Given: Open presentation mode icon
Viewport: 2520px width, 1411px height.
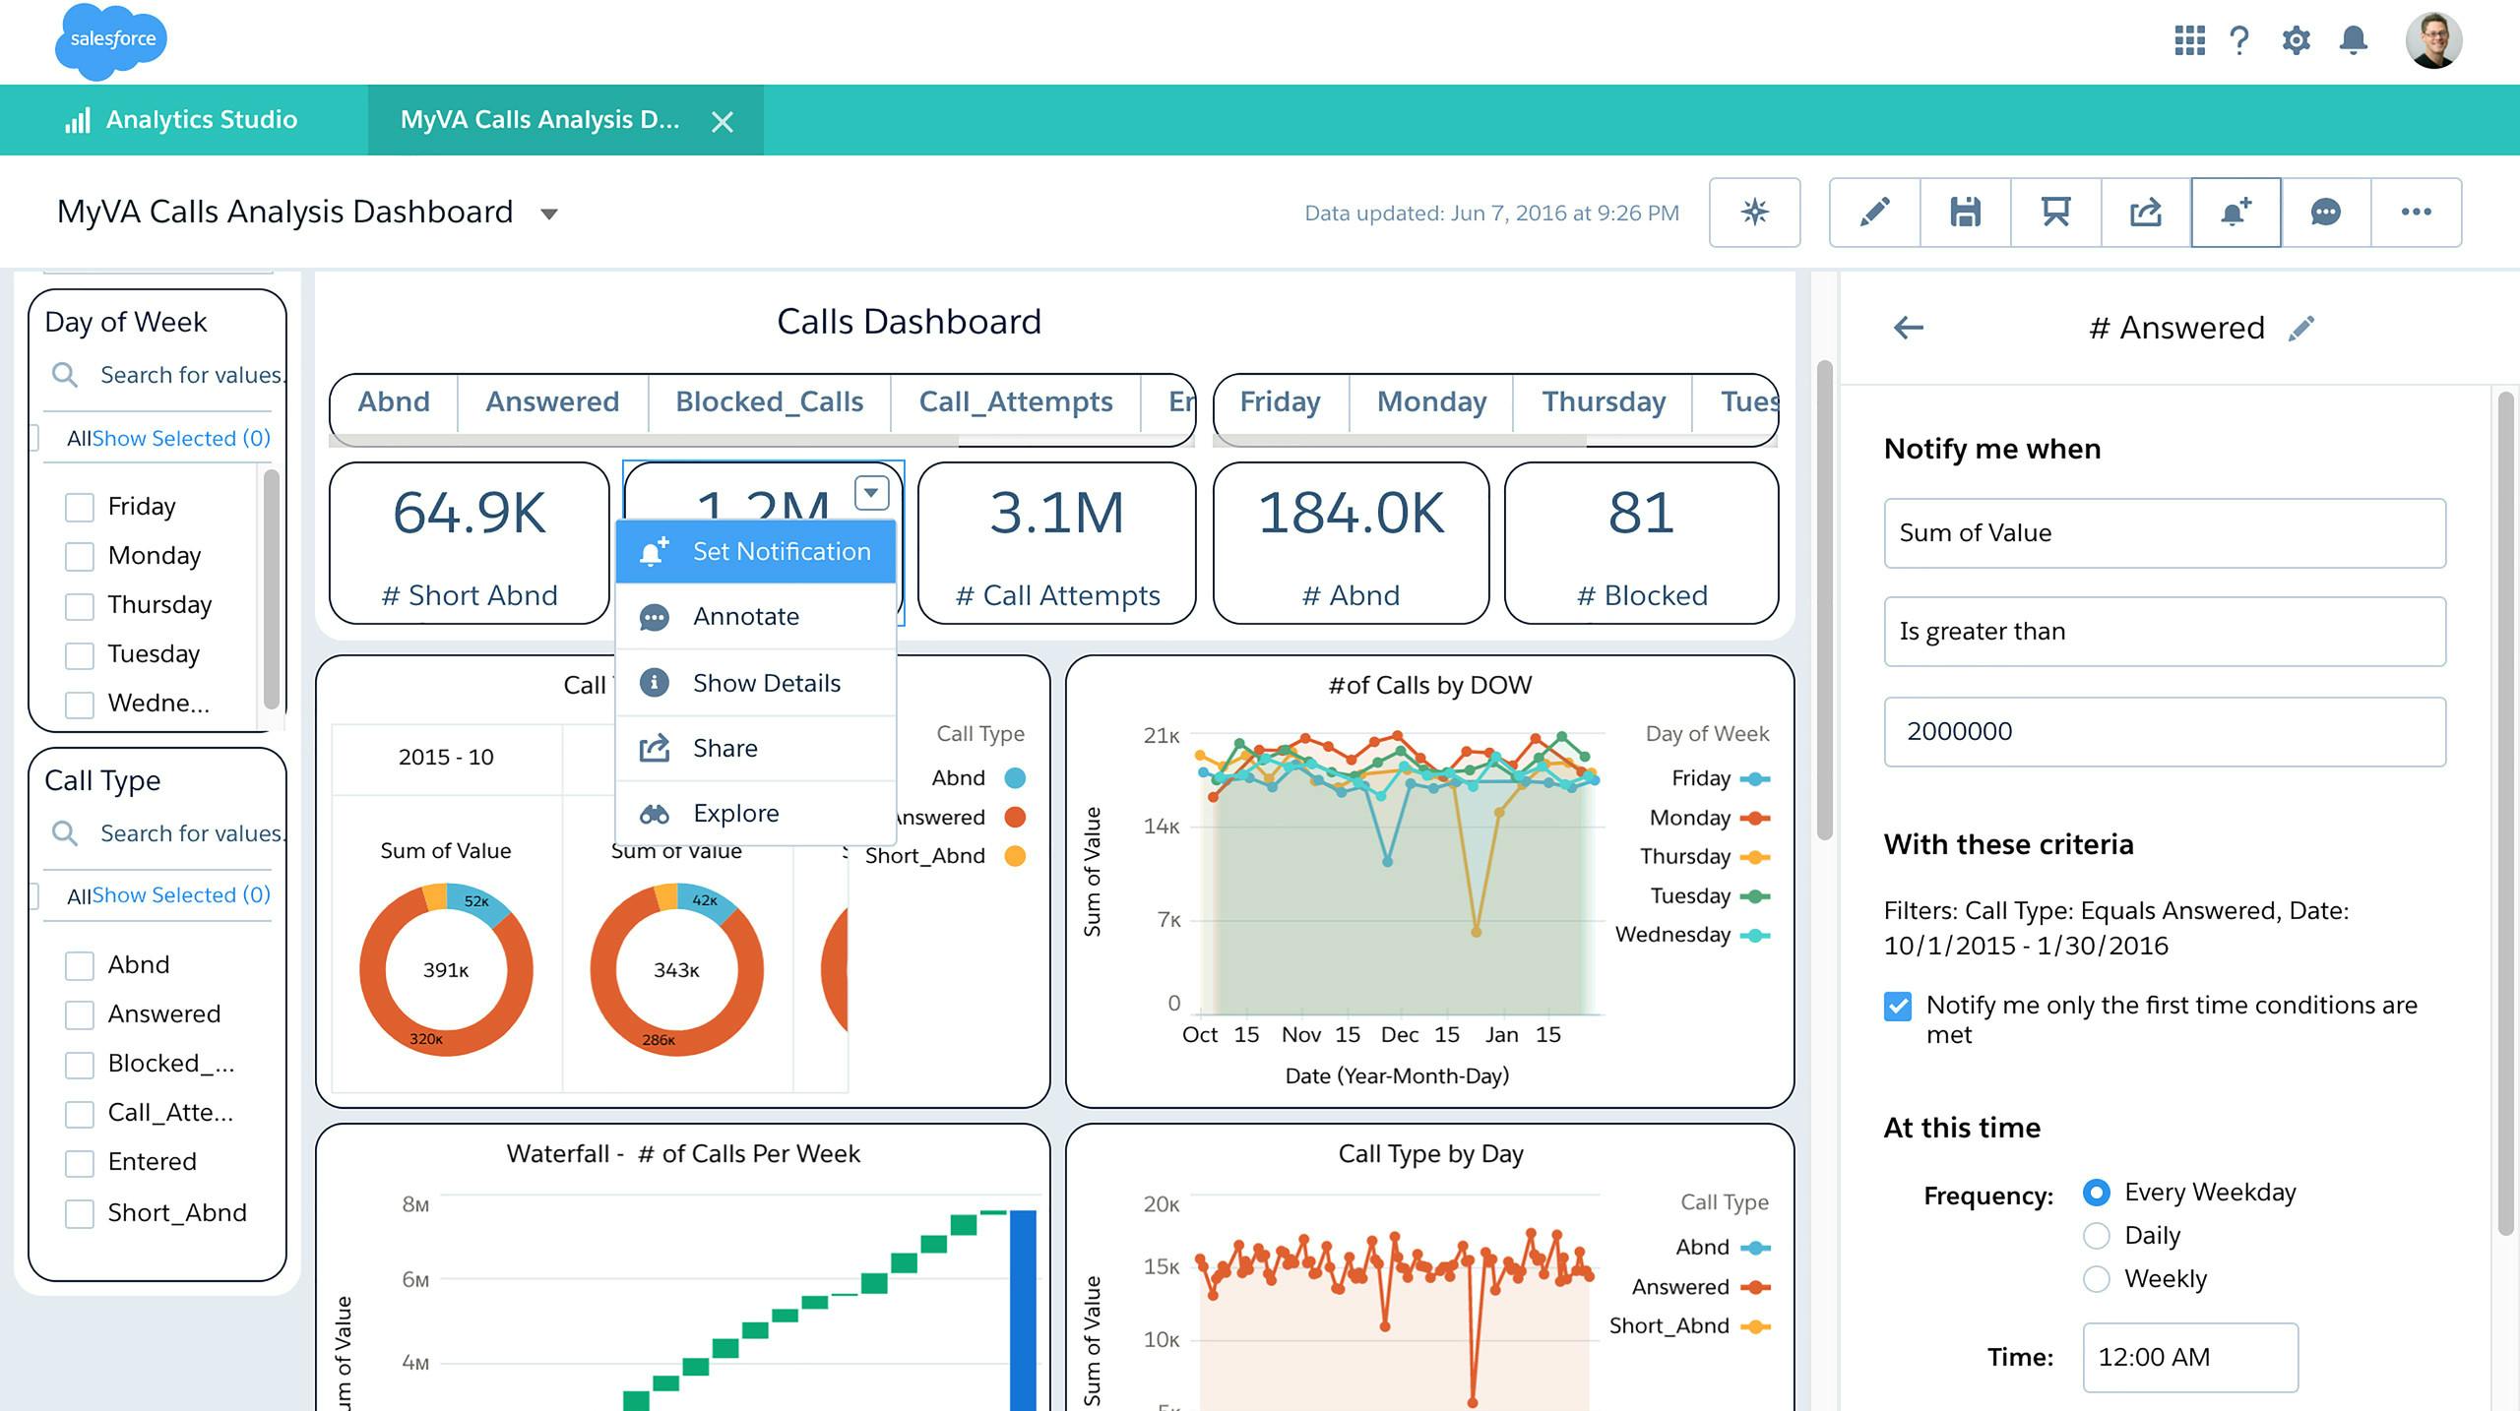Looking at the screenshot, I should click(2055, 213).
